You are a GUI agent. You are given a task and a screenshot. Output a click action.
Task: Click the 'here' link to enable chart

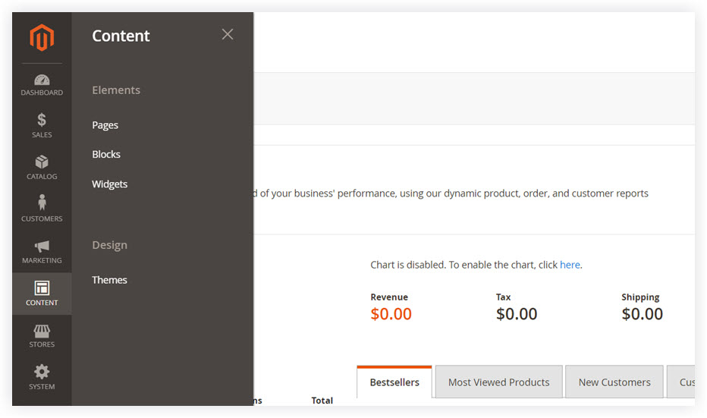570,265
